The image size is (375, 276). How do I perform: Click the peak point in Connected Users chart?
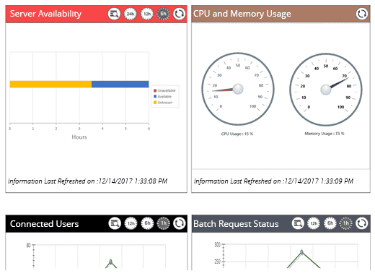[x=110, y=262]
